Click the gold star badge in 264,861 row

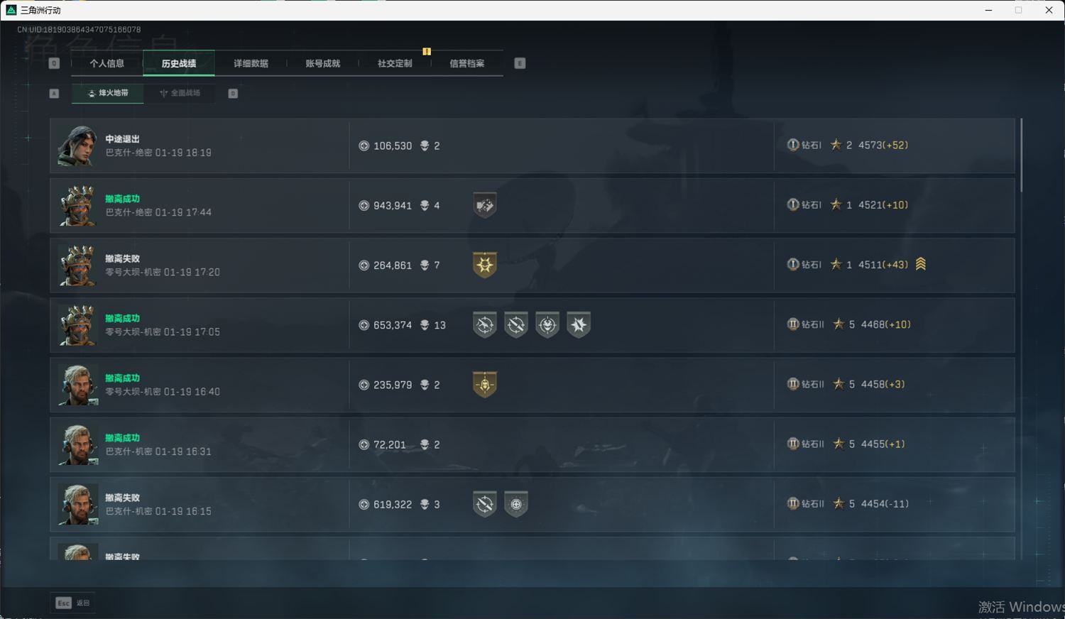[x=485, y=265]
